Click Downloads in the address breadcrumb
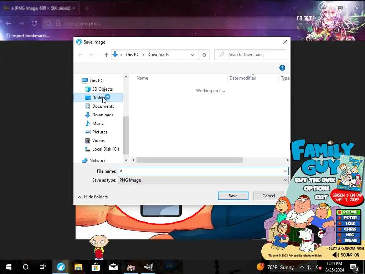 [158, 55]
